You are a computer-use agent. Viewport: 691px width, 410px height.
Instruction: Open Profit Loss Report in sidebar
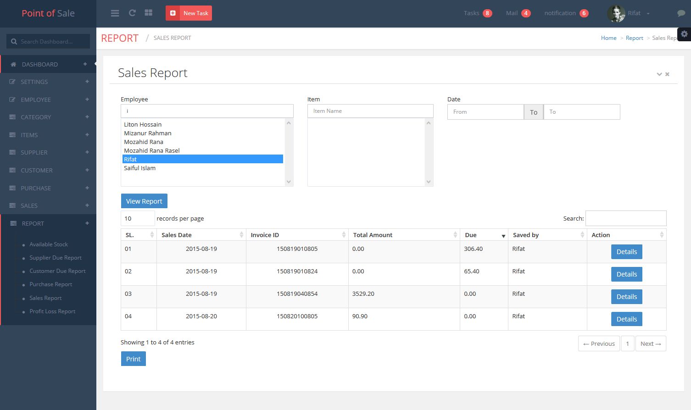click(x=52, y=311)
